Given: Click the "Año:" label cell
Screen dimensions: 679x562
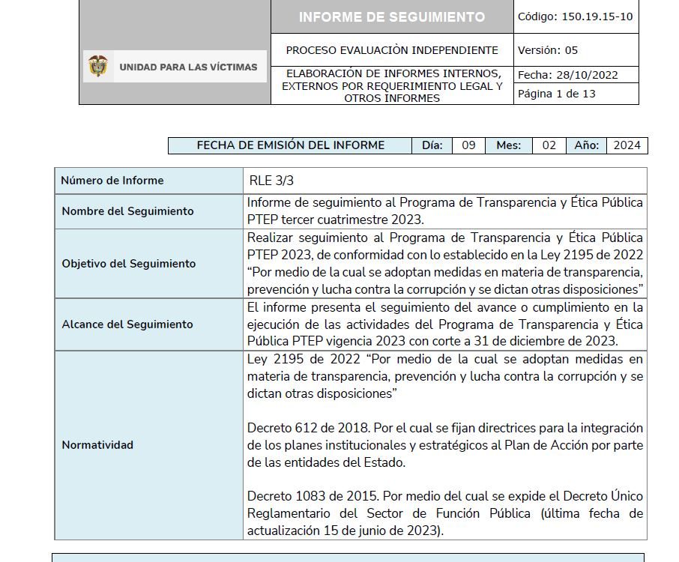Looking at the screenshot, I should 587,145.
